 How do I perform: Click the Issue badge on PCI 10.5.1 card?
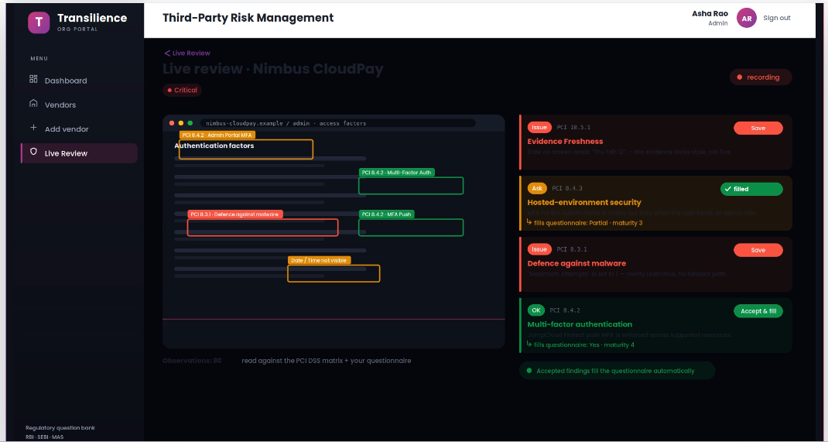pos(539,127)
